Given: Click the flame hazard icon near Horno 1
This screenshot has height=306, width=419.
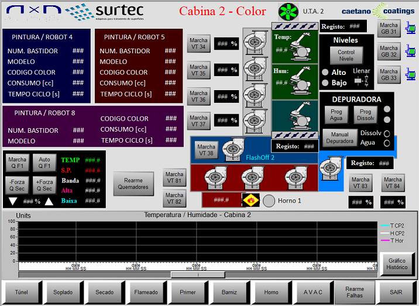Looking at the screenshot, I should coord(250,200).
